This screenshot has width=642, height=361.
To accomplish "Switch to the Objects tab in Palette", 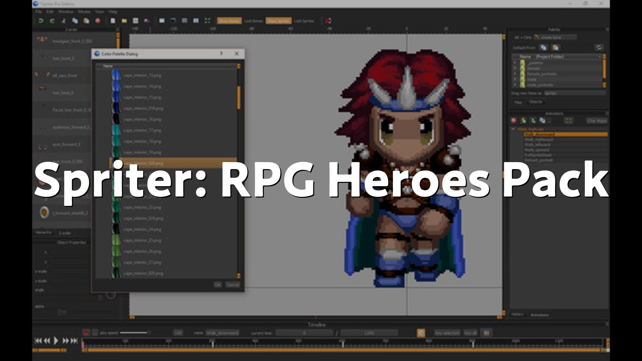I will tap(535, 102).
